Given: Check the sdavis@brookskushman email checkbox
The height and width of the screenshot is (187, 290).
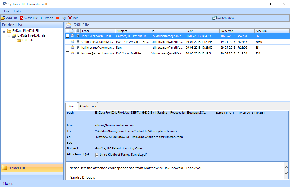Looking at the screenshot, I should click(x=67, y=36).
